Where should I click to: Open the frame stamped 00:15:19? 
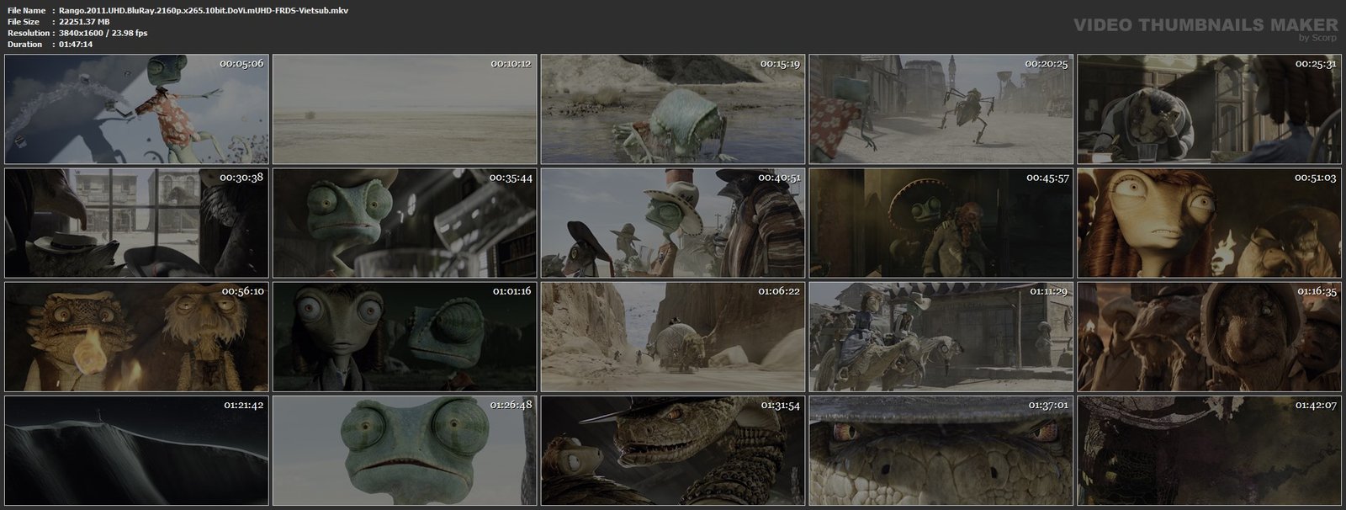673,109
